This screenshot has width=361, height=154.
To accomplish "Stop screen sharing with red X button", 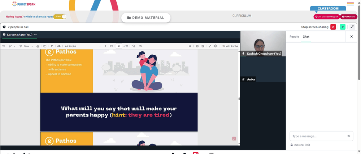I will click(333, 27).
